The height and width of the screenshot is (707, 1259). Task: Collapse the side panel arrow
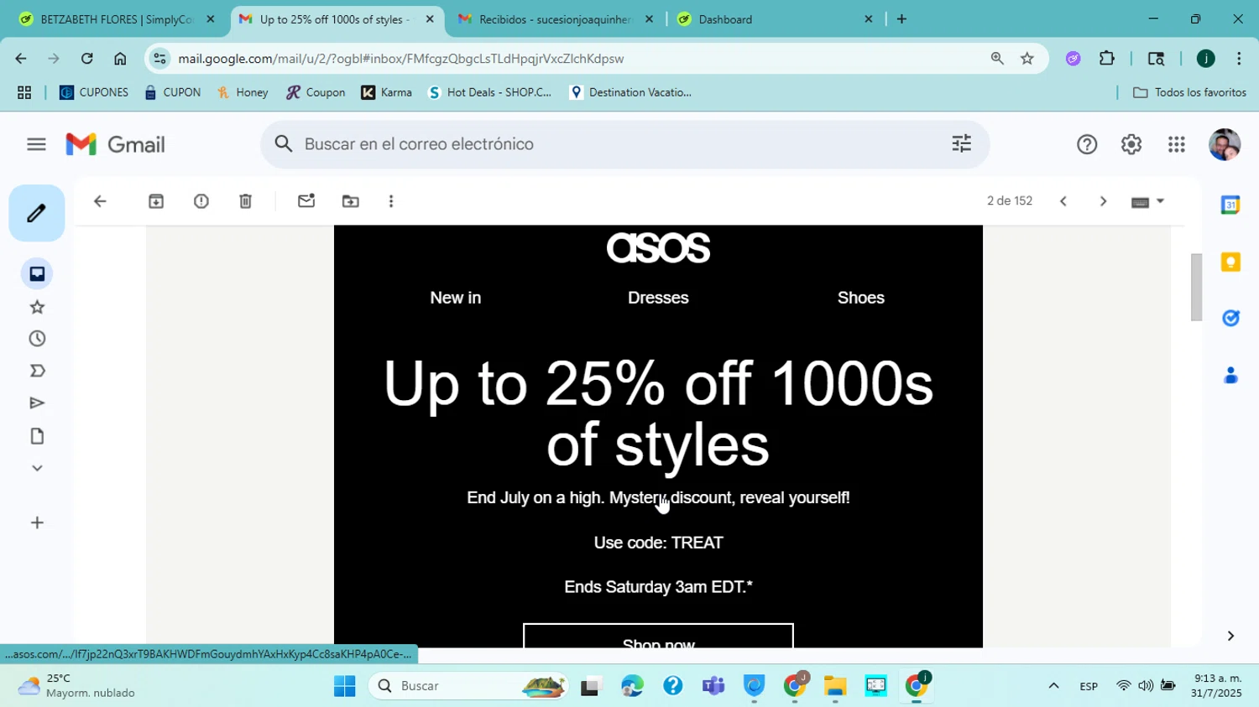click(x=1230, y=636)
